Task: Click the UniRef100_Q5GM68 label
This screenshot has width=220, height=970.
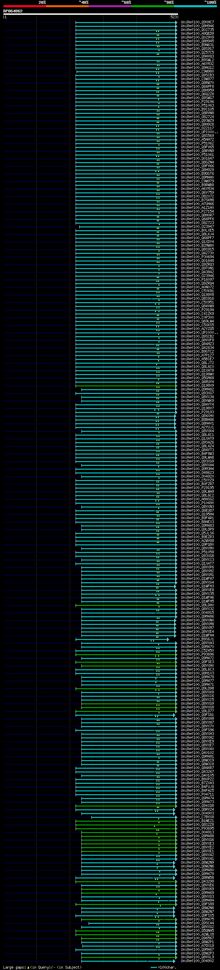Action: (x=197, y=378)
